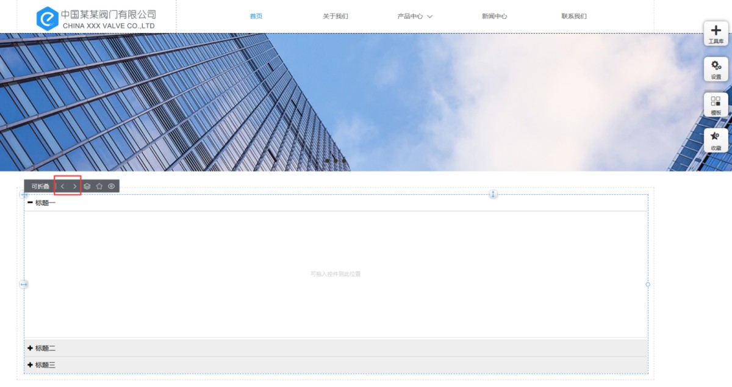Toggle visibility with the eye icon

112,186
